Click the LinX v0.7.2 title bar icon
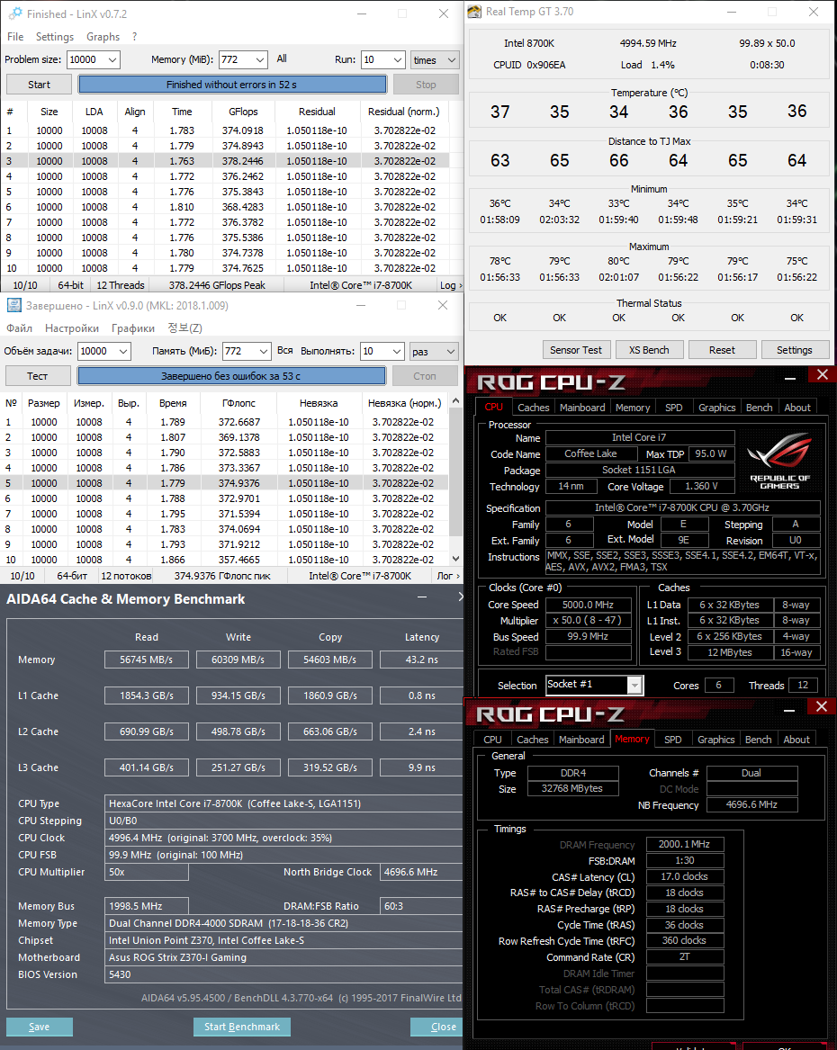 click(14, 13)
